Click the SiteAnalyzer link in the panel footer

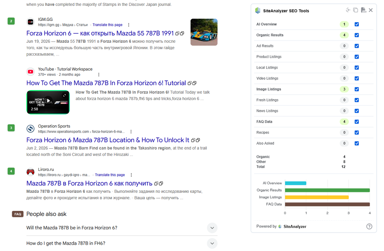pos(295,227)
